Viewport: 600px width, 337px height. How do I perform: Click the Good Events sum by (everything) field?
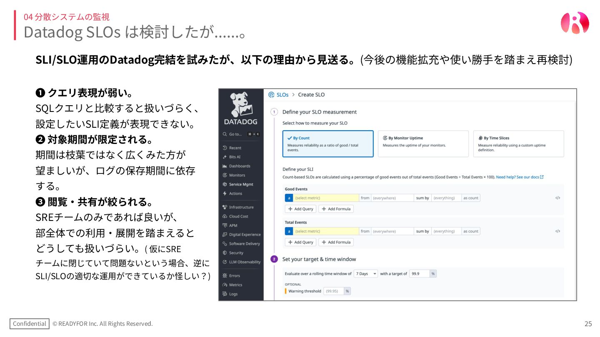(446, 198)
